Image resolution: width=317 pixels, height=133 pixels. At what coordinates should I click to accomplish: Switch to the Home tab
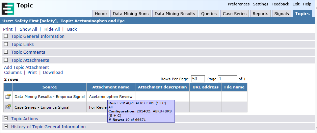pos(101,14)
